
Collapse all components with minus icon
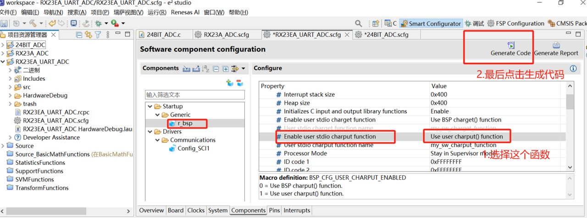[216, 69]
